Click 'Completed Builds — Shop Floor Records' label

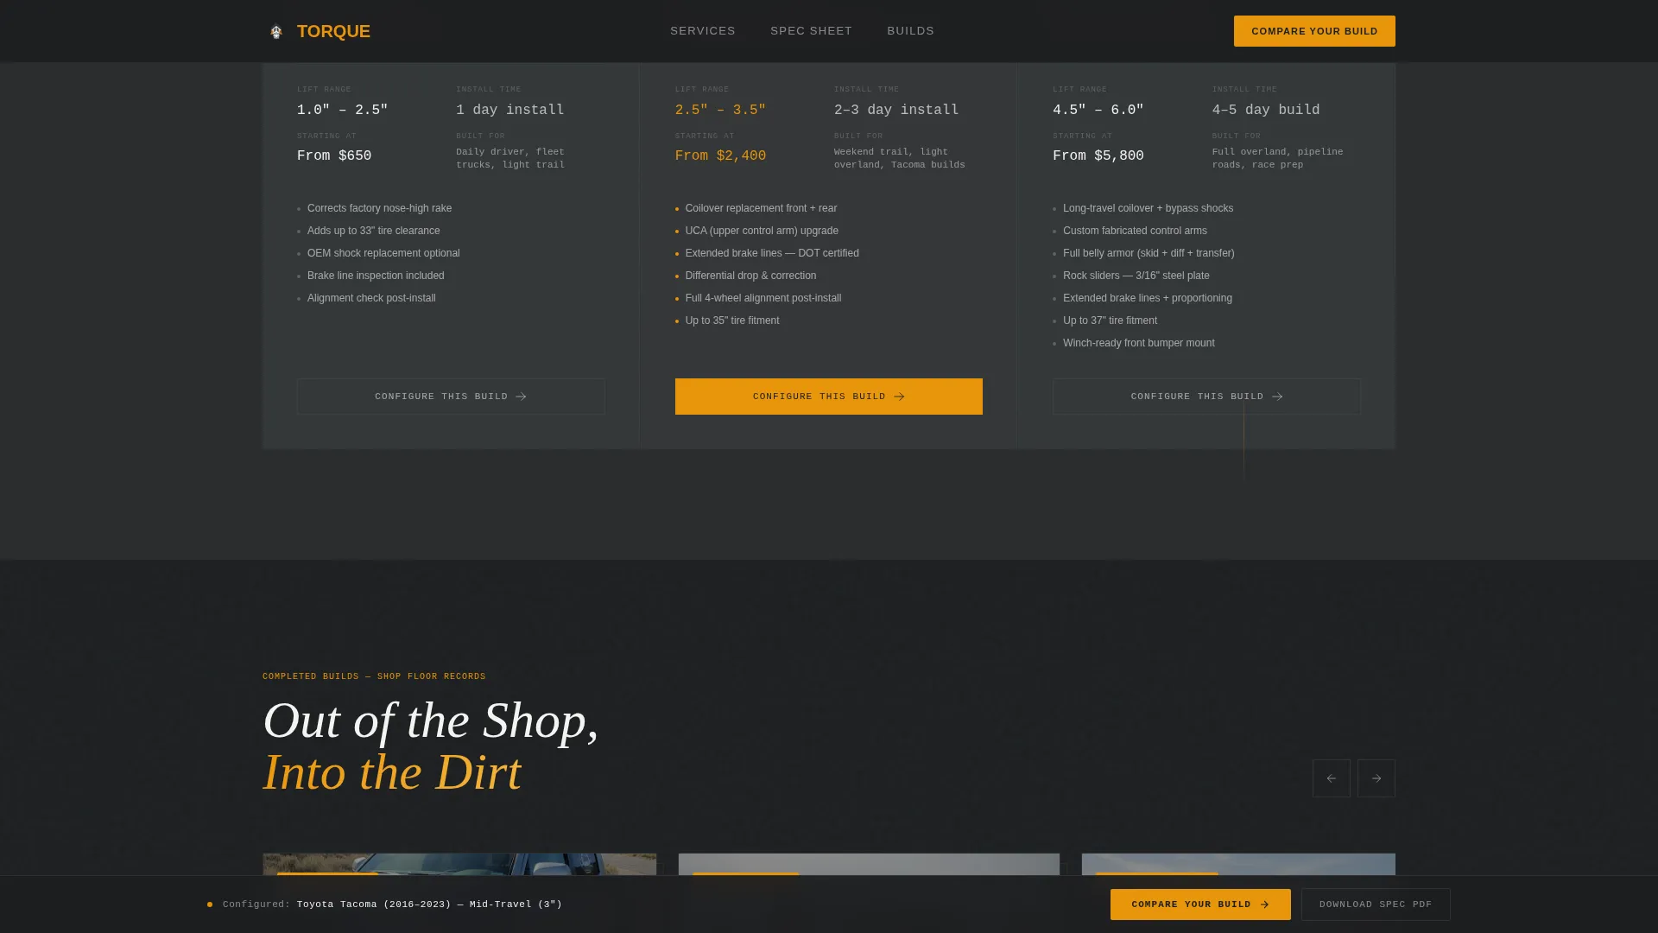tap(374, 676)
